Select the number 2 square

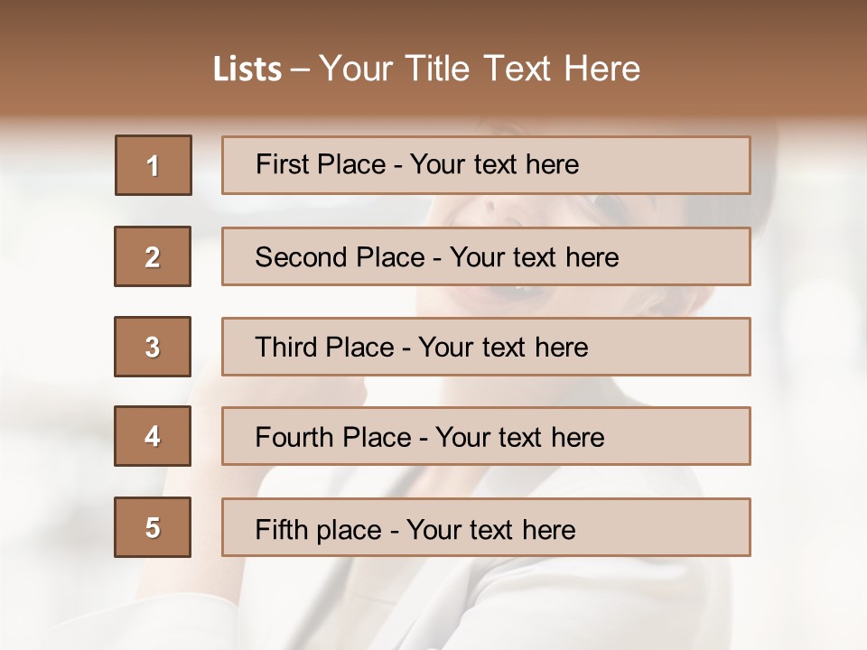point(153,256)
